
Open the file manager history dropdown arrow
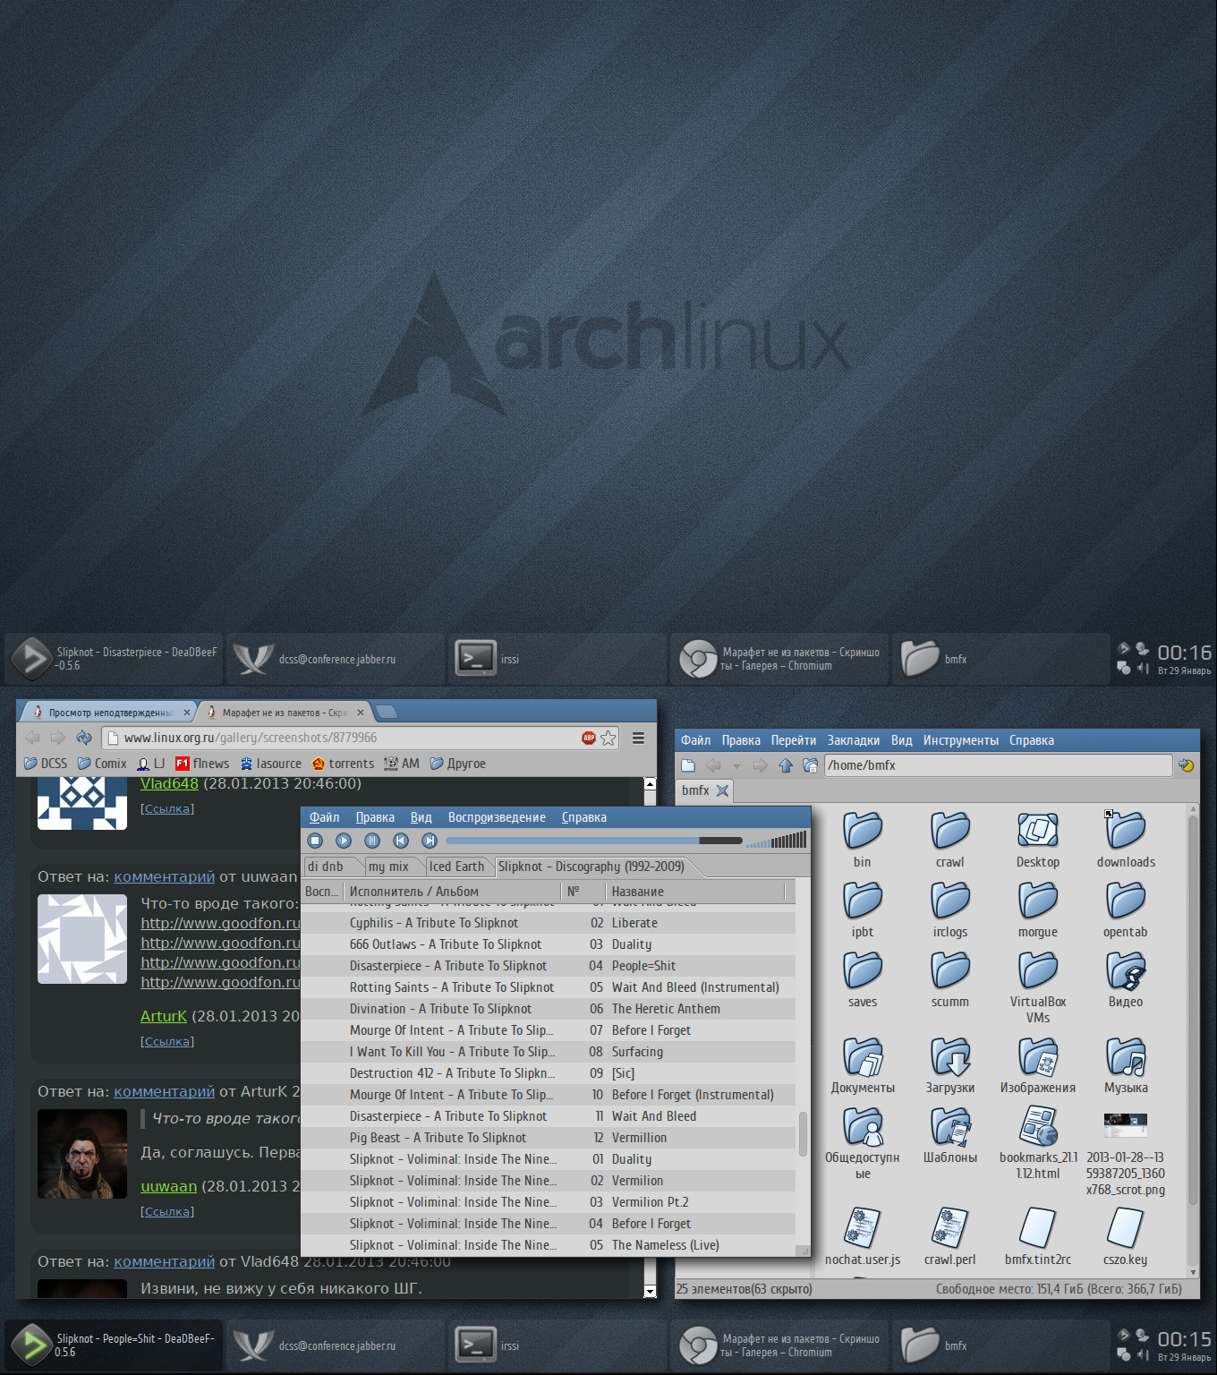pyautogui.click(x=736, y=766)
